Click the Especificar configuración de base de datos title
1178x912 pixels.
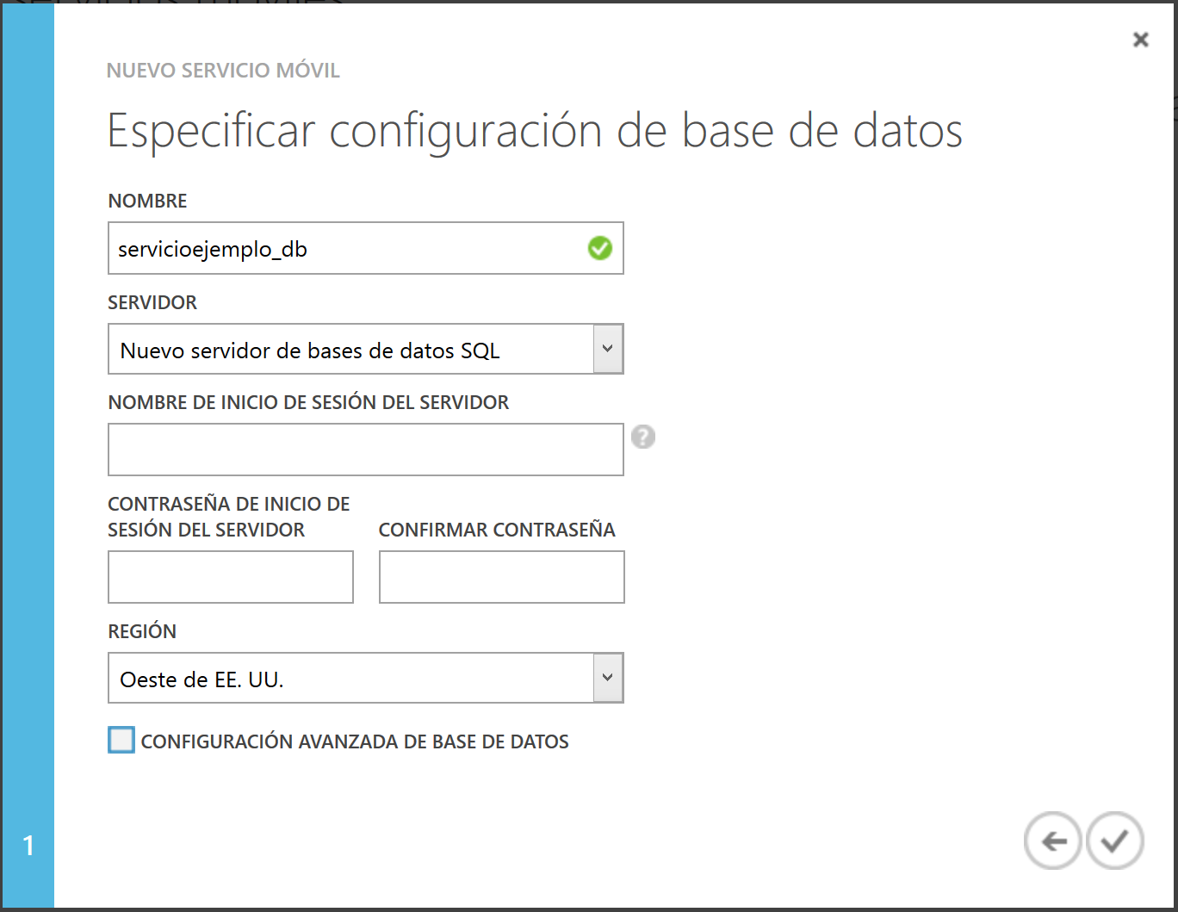click(x=534, y=132)
